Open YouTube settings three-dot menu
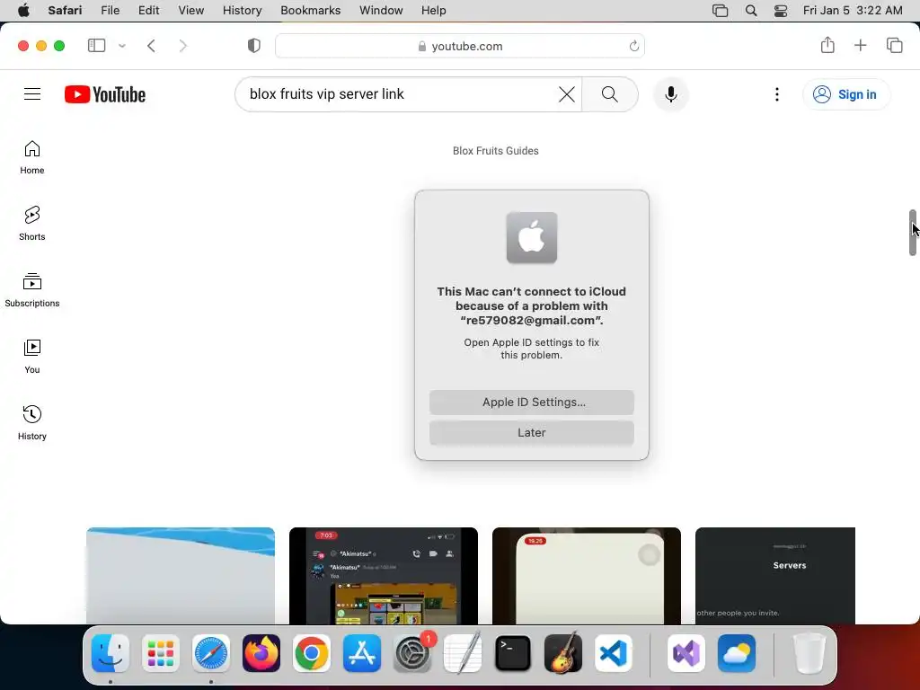Viewport: 920px width, 690px height. (777, 94)
